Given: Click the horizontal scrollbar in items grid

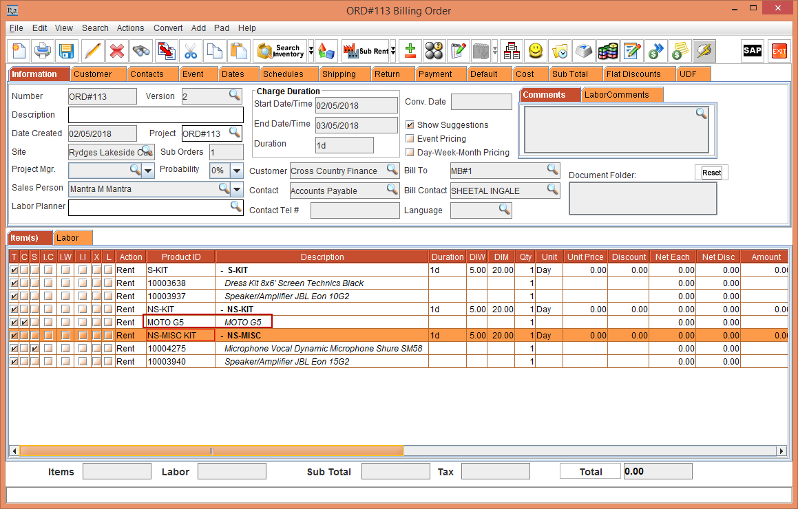Looking at the screenshot, I should coord(211,451).
